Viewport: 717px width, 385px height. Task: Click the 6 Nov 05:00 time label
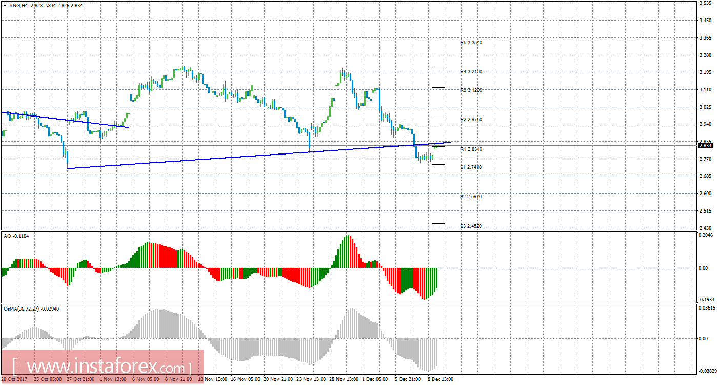tap(145, 379)
